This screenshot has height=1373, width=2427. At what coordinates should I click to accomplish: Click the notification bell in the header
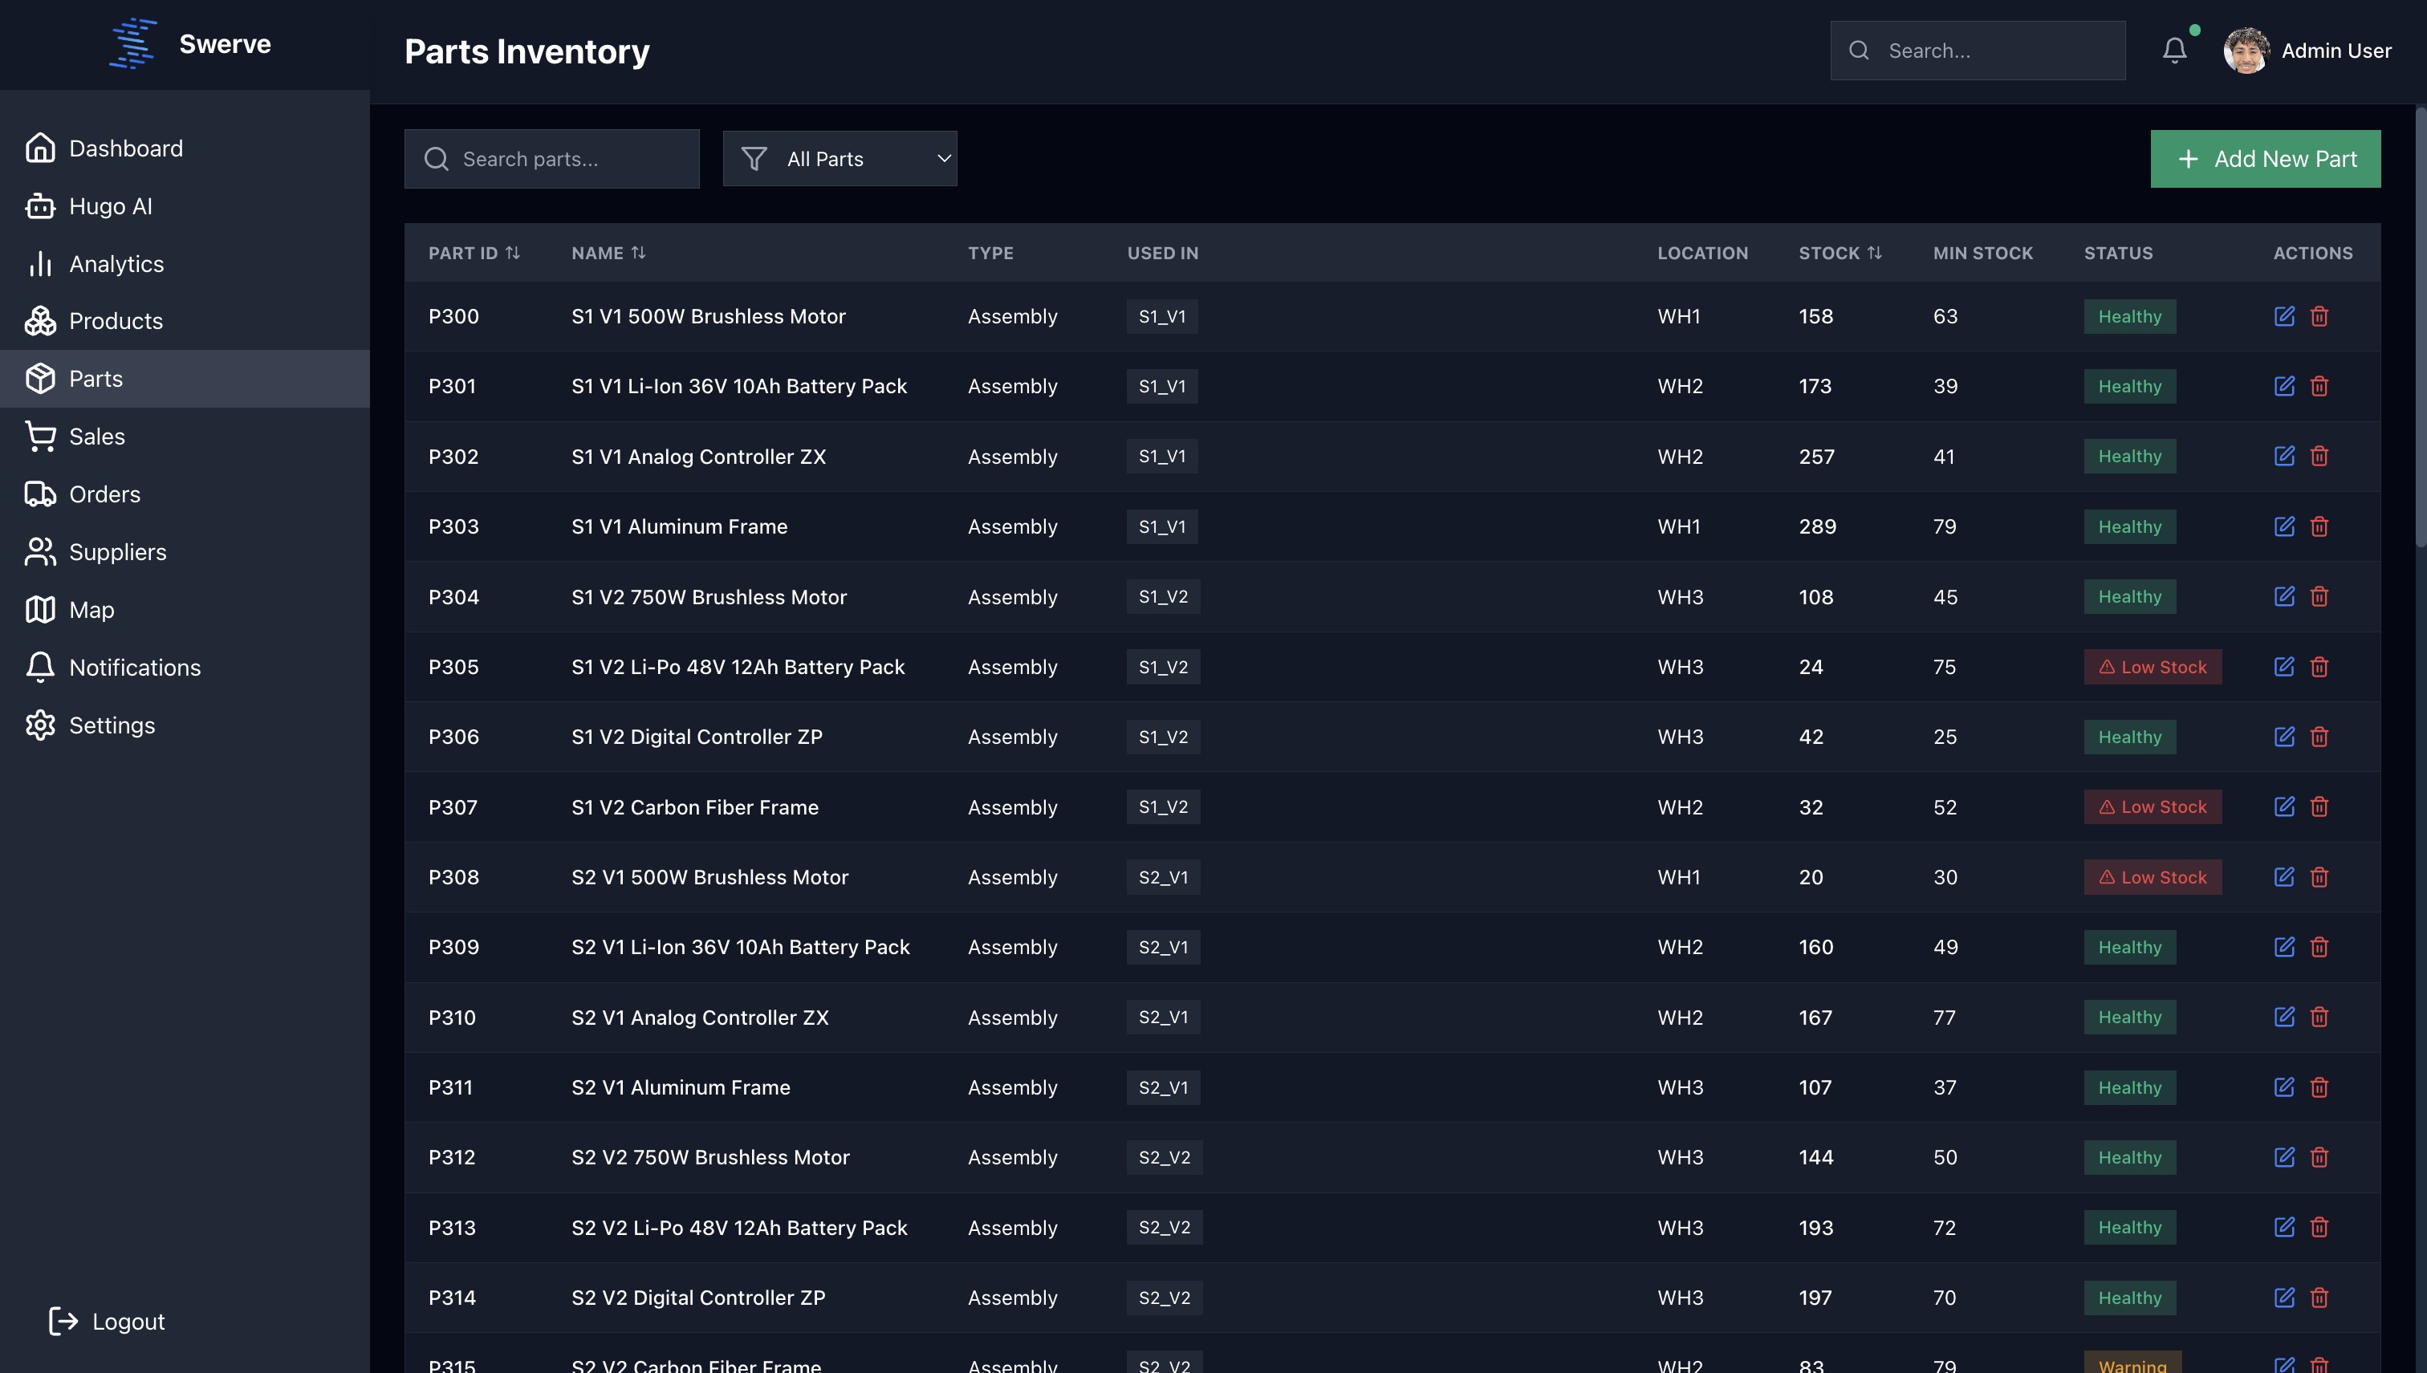(x=2174, y=51)
